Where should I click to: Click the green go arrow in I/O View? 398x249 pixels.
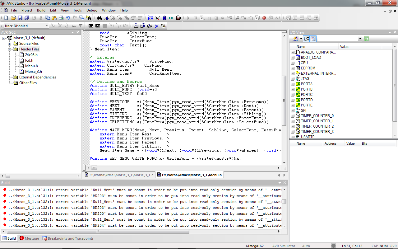click(x=367, y=39)
